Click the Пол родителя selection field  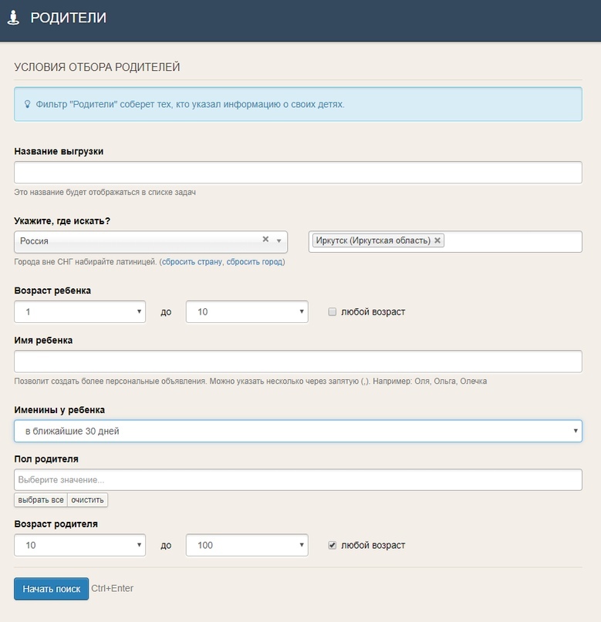pyautogui.click(x=298, y=479)
